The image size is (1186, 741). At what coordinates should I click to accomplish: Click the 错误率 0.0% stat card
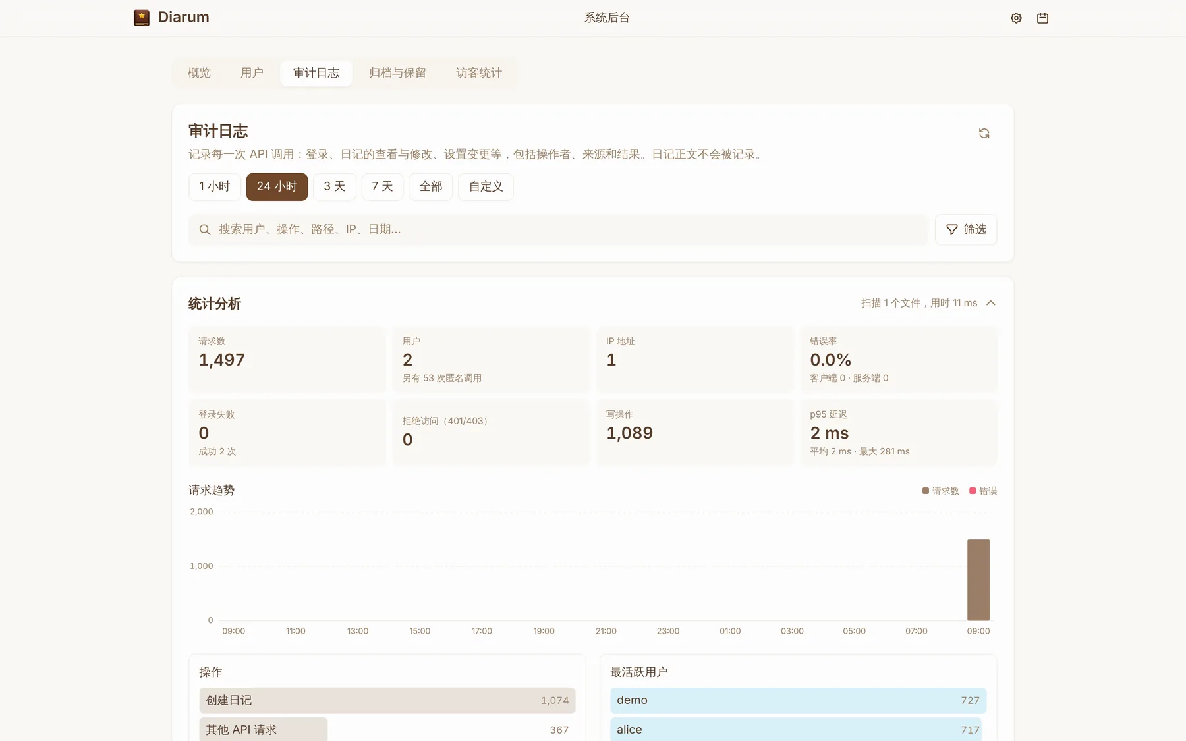899,360
